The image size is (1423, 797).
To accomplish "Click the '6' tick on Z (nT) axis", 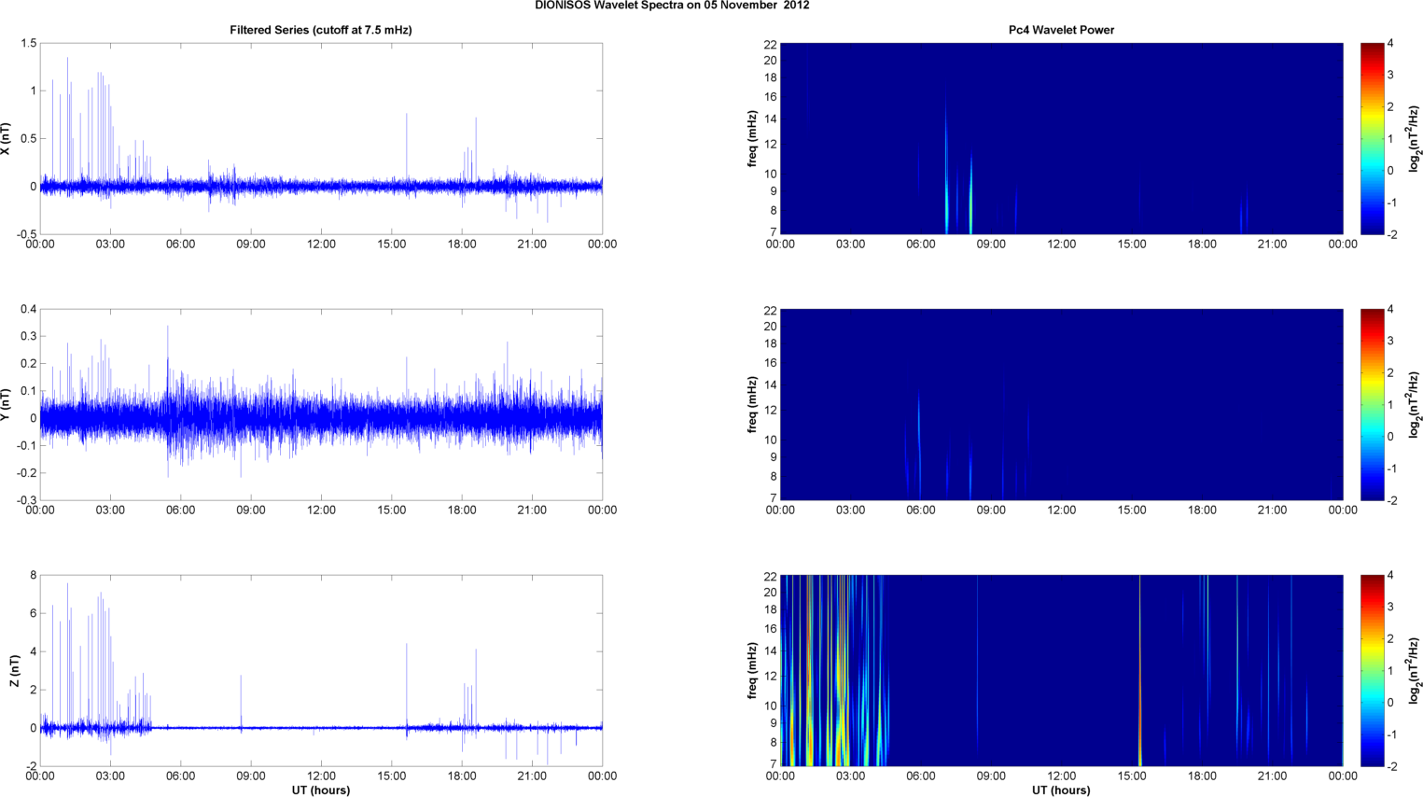I will [x=34, y=614].
